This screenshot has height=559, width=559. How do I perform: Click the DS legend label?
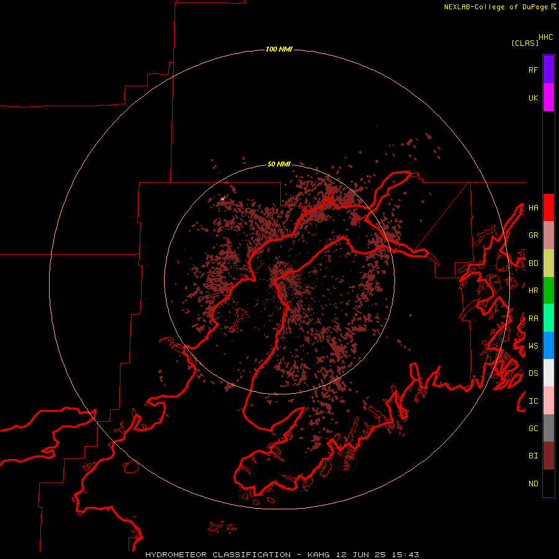533,373
